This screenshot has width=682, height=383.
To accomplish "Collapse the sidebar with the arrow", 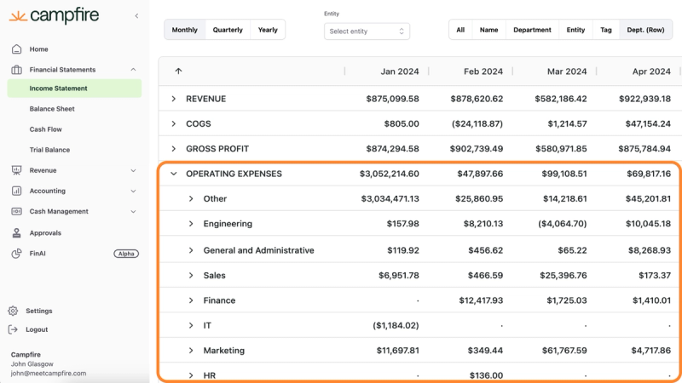I will coord(136,16).
